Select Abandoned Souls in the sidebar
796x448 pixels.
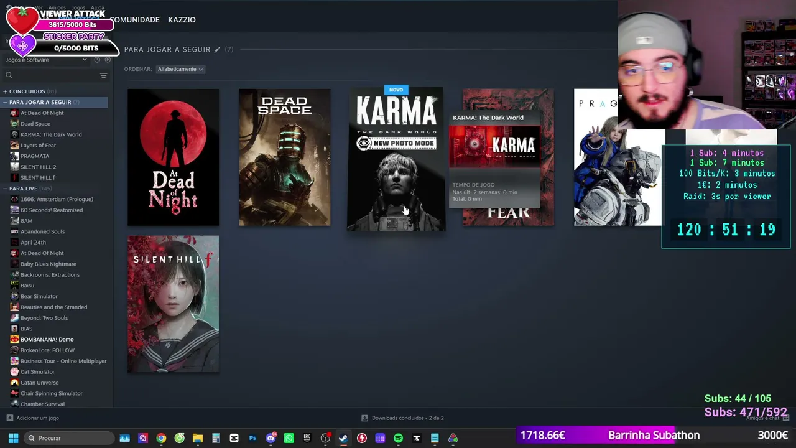coord(42,231)
